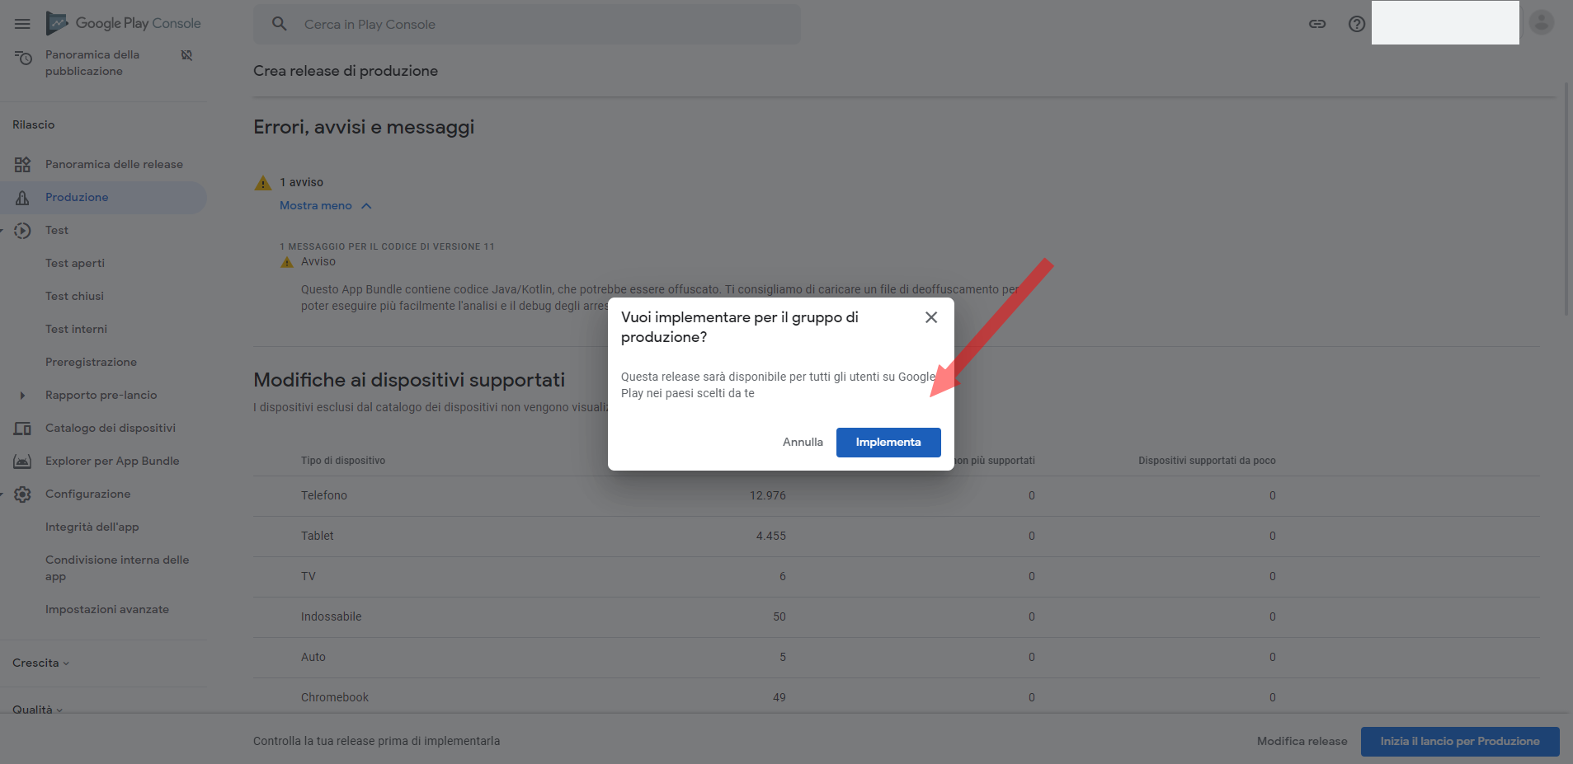The image size is (1573, 764).
Task: Click the Cerca in Play Console search field
Action: (x=526, y=24)
